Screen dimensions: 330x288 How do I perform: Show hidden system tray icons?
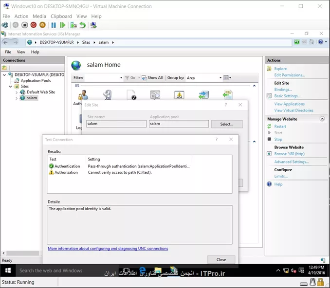coord(278,270)
